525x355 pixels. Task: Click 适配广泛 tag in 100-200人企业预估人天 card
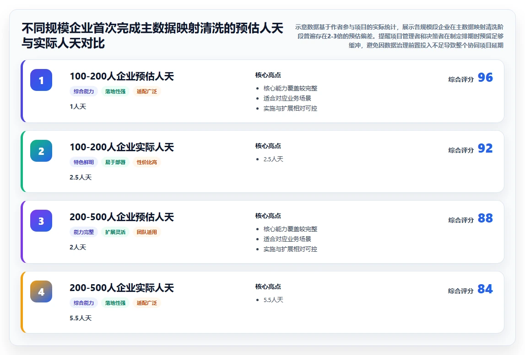(146, 91)
